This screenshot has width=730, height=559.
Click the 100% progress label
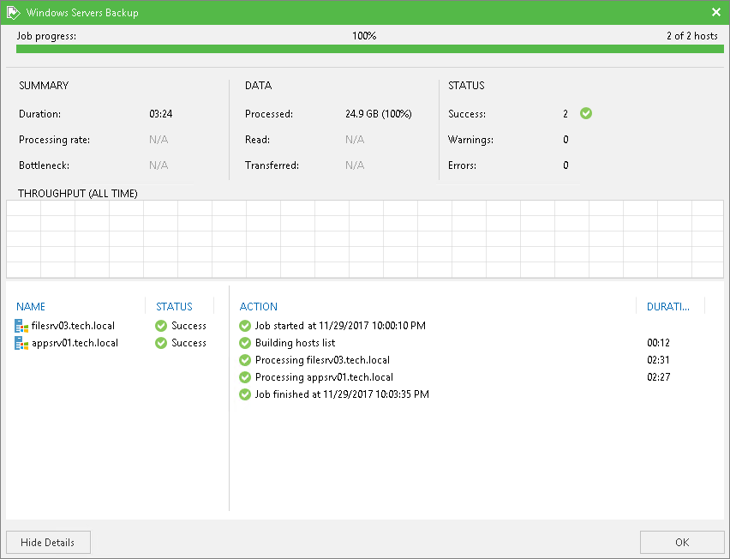click(x=364, y=36)
